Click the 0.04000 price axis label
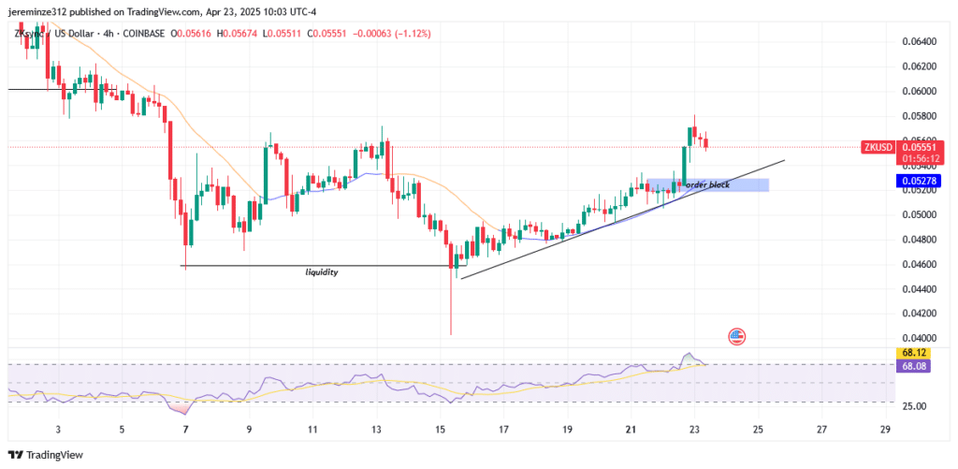Image resolution: width=958 pixels, height=469 pixels. click(x=920, y=338)
